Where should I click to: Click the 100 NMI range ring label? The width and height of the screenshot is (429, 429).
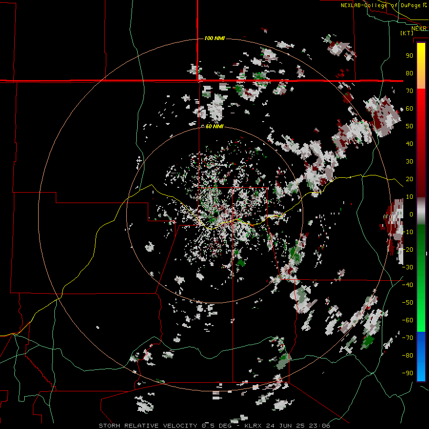214,38
